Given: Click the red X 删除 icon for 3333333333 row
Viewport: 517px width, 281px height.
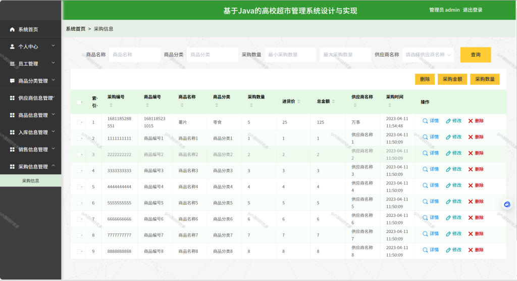Looking at the screenshot, I should tap(471, 169).
